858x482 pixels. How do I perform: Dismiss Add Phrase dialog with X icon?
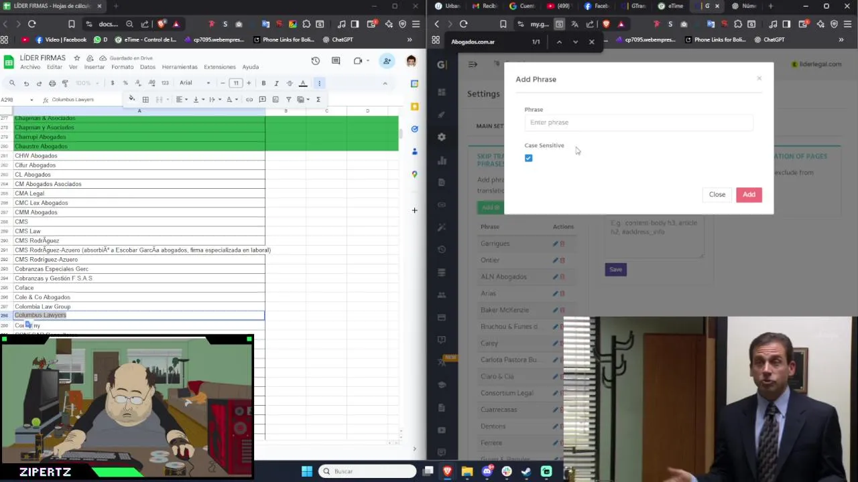tap(759, 78)
